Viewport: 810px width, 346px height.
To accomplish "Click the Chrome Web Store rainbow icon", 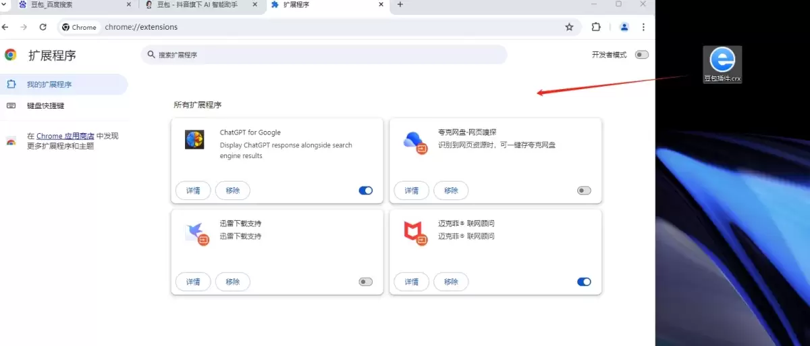I will (11, 141).
